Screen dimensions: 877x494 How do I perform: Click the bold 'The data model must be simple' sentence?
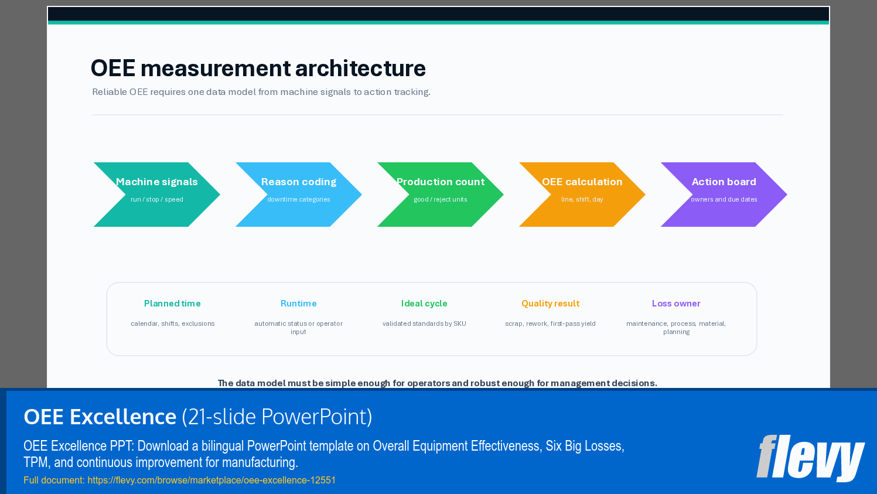pyautogui.click(x=438, y=383)
